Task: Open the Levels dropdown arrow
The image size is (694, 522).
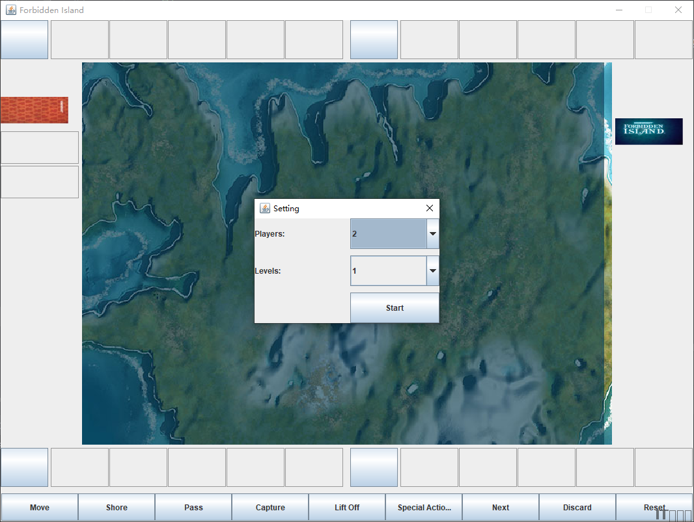Action: (x=432, y=270)
